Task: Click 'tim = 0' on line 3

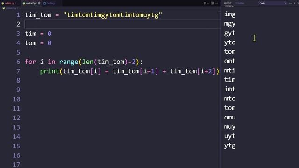Action: tap(38, 34)
